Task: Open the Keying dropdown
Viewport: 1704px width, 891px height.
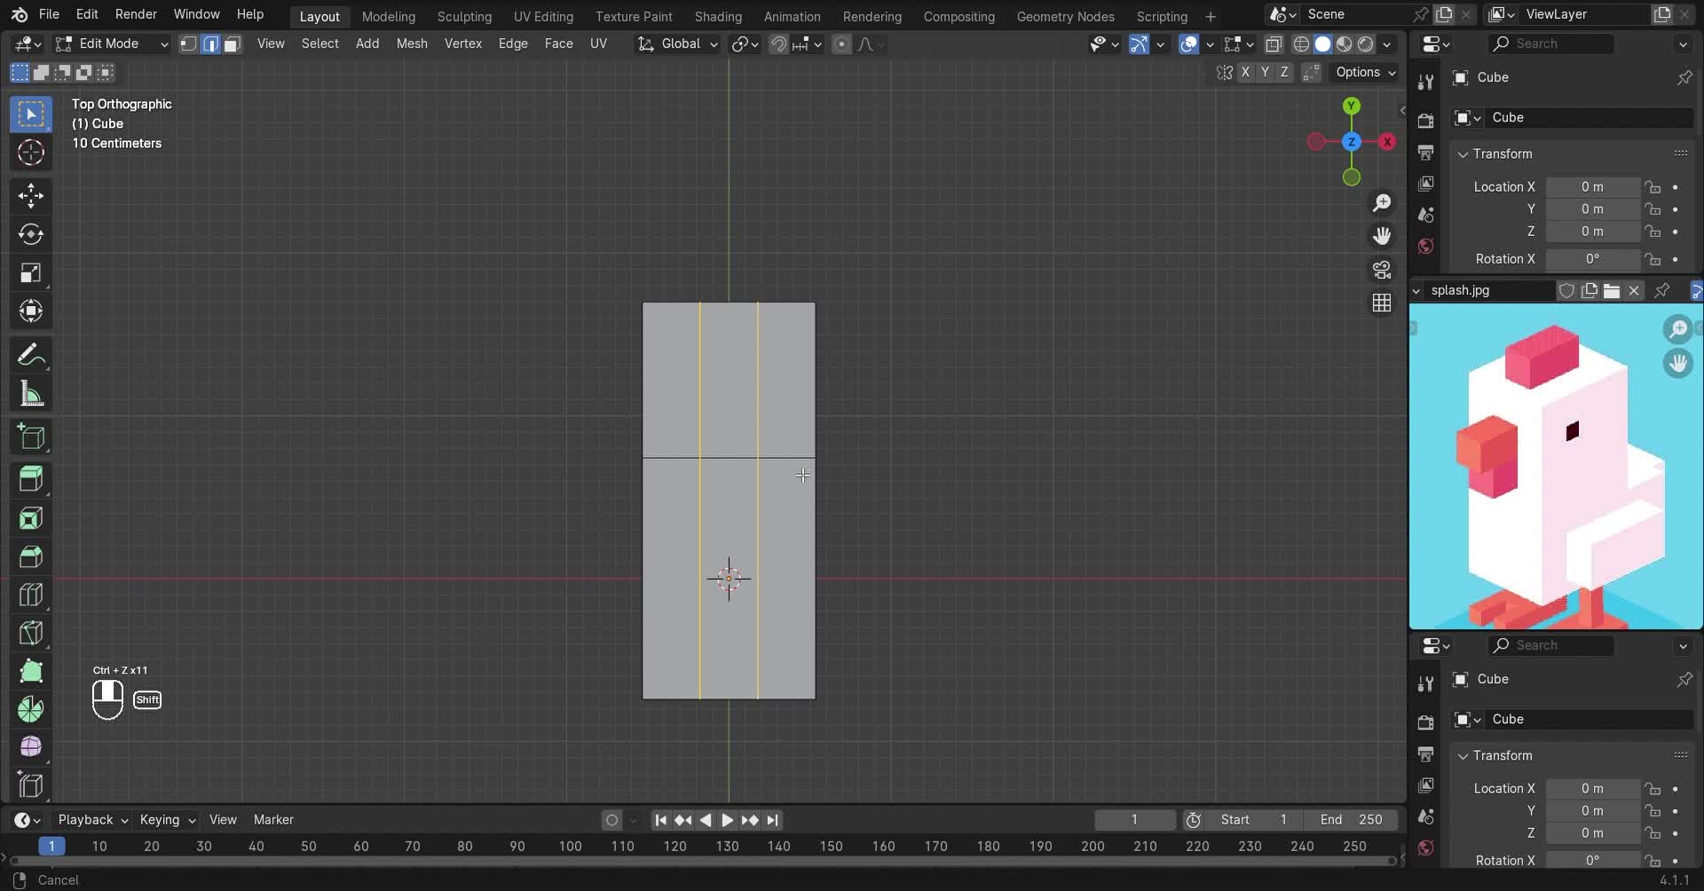Action: [167, 820]
